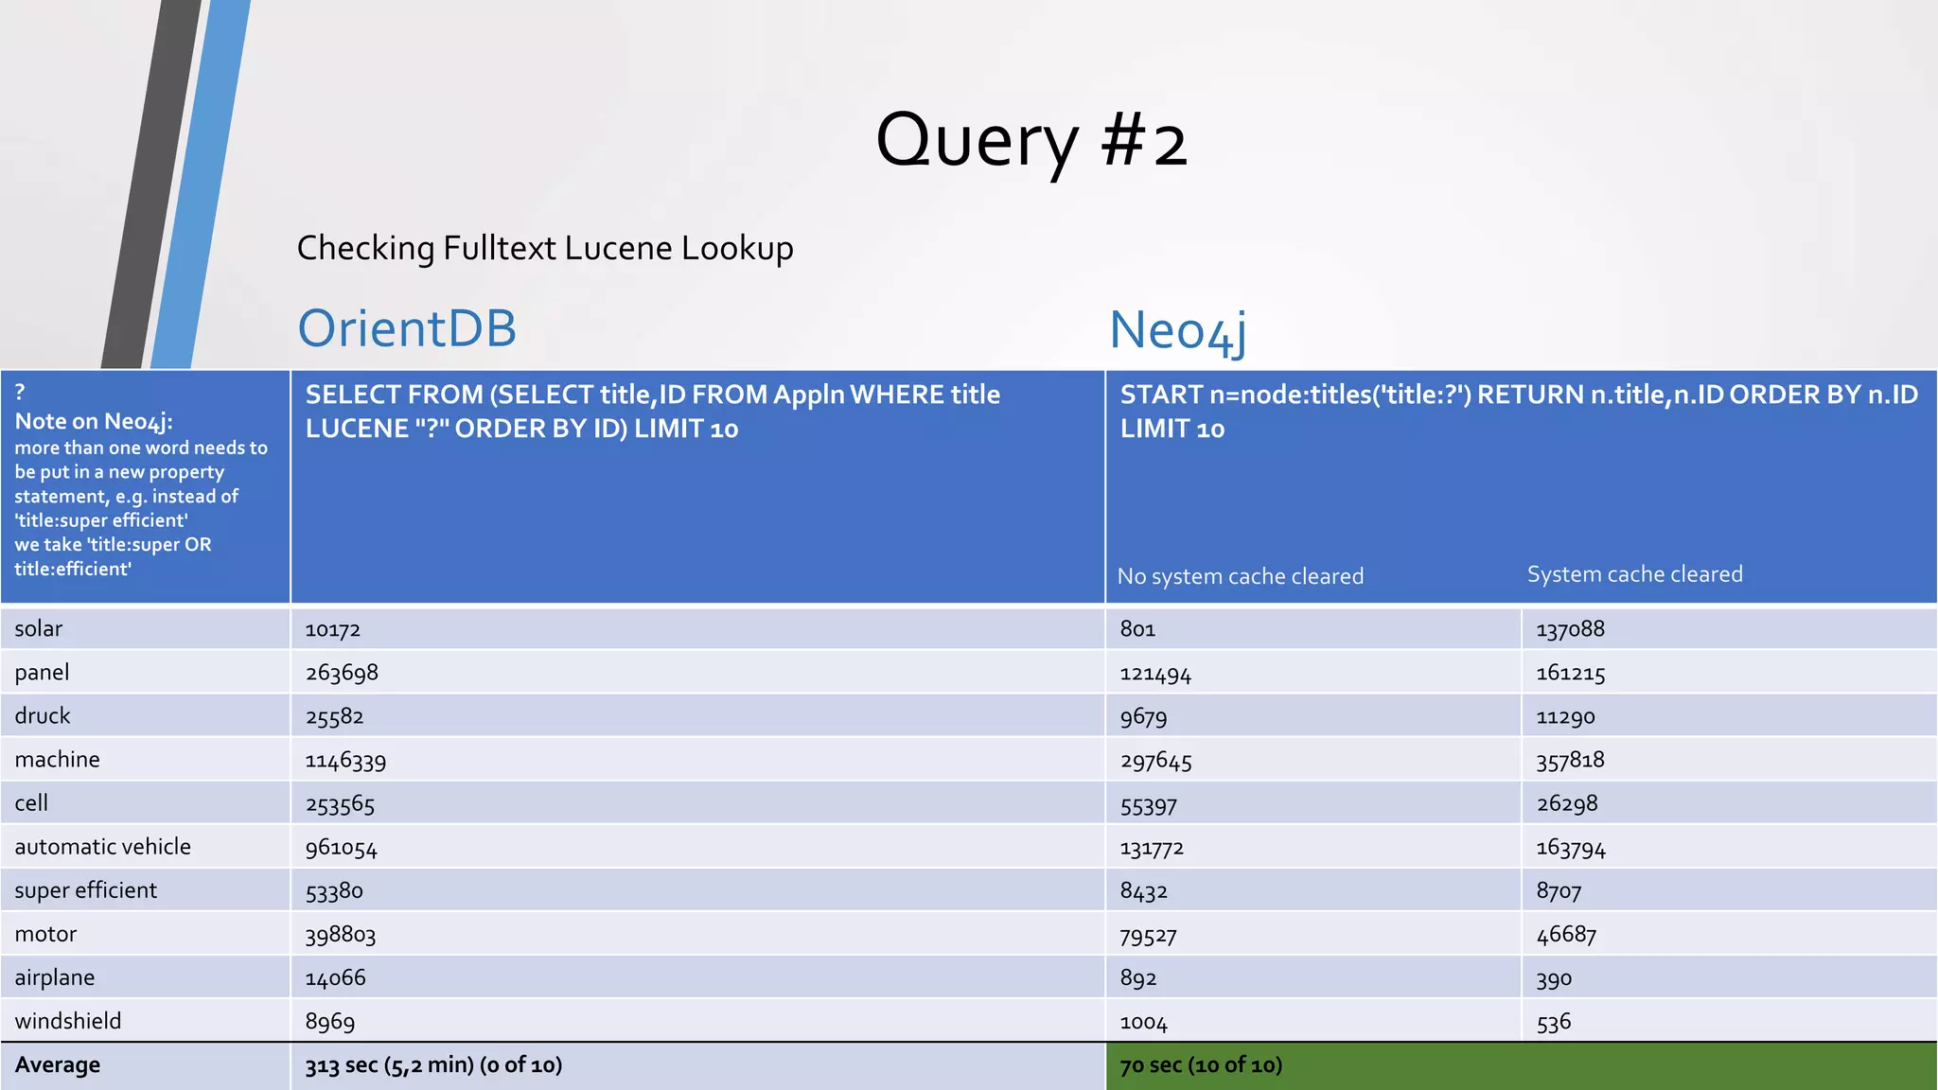Image resolution: width=1938 pixels, height=1090 pixels.
Task: Click cache-cleared value 390 for airplane
Action: coord(1554,979)
